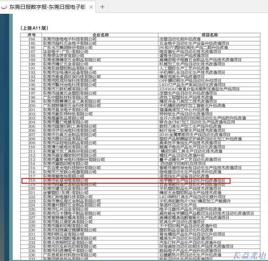Click the 序号 column header
This screenshot has height=261, width=268.
click(x=32, y=35)
